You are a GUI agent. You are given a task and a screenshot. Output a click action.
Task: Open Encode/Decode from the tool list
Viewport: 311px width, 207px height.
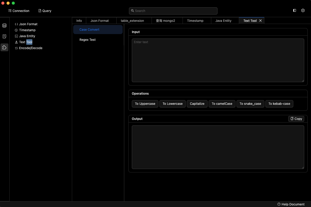pos(30,48)
